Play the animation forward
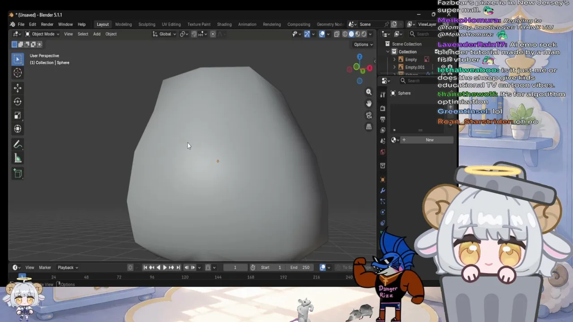Image resolution: width=573 pixels, height=322 pixels. click(x=165, y=267)
